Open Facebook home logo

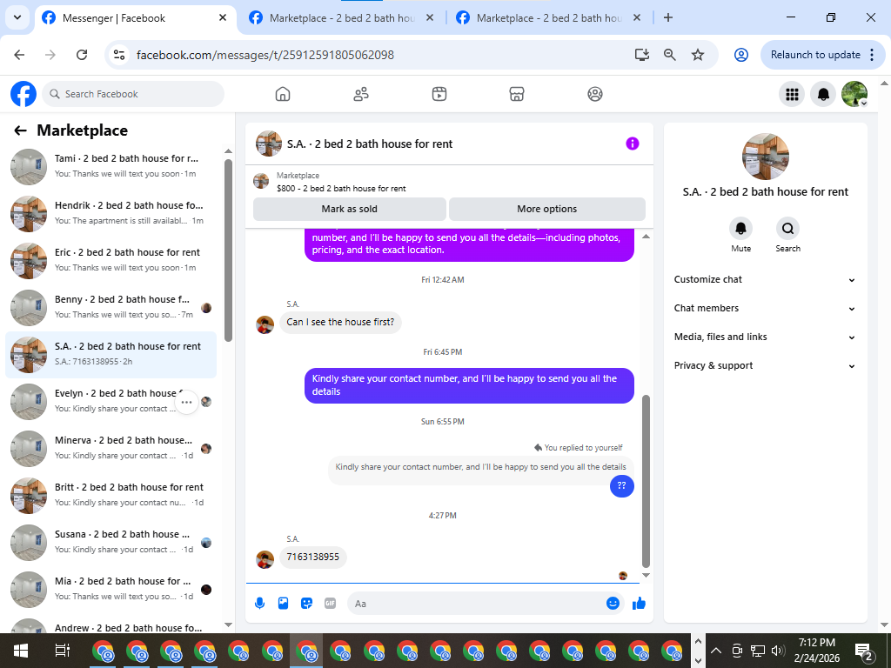[x=23, y=94]
